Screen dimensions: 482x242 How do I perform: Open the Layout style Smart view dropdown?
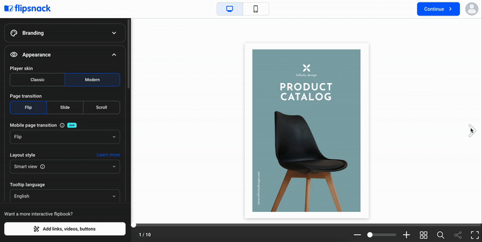65,166
